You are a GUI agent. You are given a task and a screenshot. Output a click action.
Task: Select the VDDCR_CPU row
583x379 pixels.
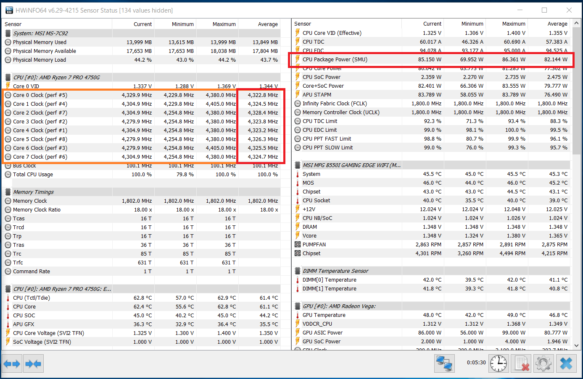(431, 324)
